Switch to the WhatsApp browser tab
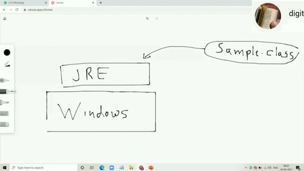 click(x=24, y=3)
